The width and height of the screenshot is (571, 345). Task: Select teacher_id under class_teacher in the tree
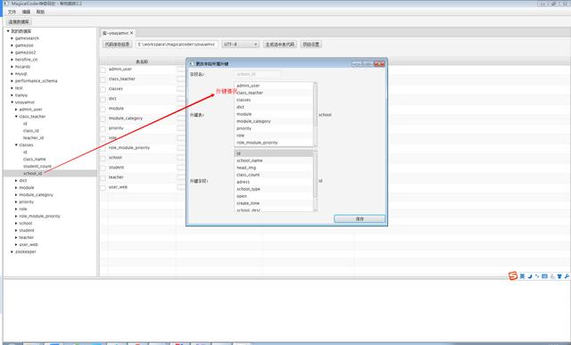point(33,138)
